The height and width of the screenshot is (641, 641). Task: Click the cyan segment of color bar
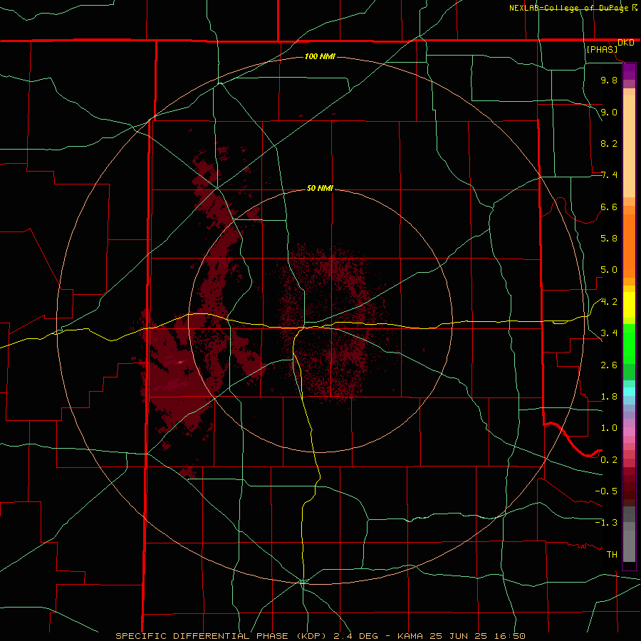click(629, 392)
